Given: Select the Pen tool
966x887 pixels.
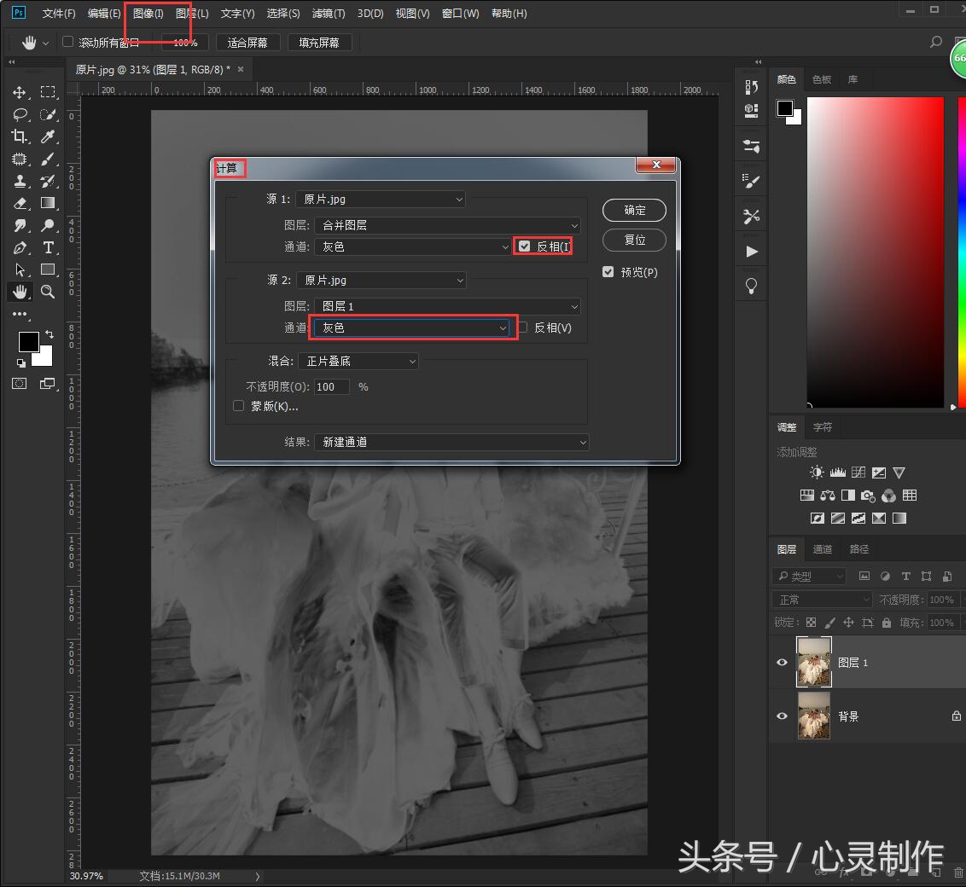Looking at the screenshot, I should [x=20, y=247].
